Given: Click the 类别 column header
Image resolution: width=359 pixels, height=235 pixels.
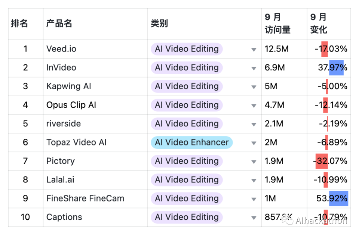Looking at the screenshot, I should coord(159,23).
